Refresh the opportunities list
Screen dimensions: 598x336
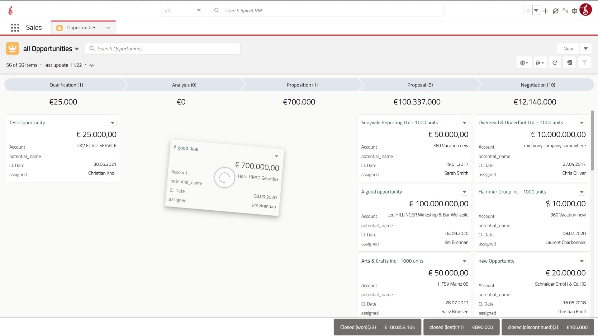pos(555,63)
